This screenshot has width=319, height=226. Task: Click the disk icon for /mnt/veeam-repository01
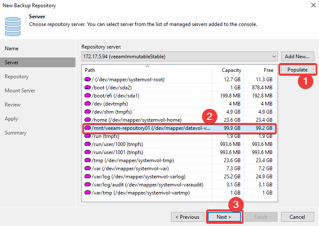(87, 128)
